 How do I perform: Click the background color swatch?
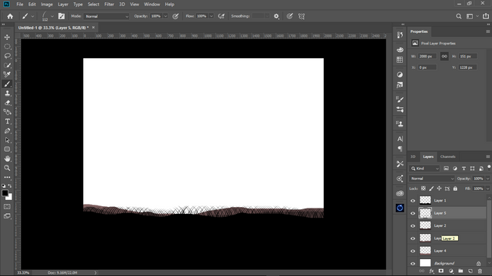10,198
